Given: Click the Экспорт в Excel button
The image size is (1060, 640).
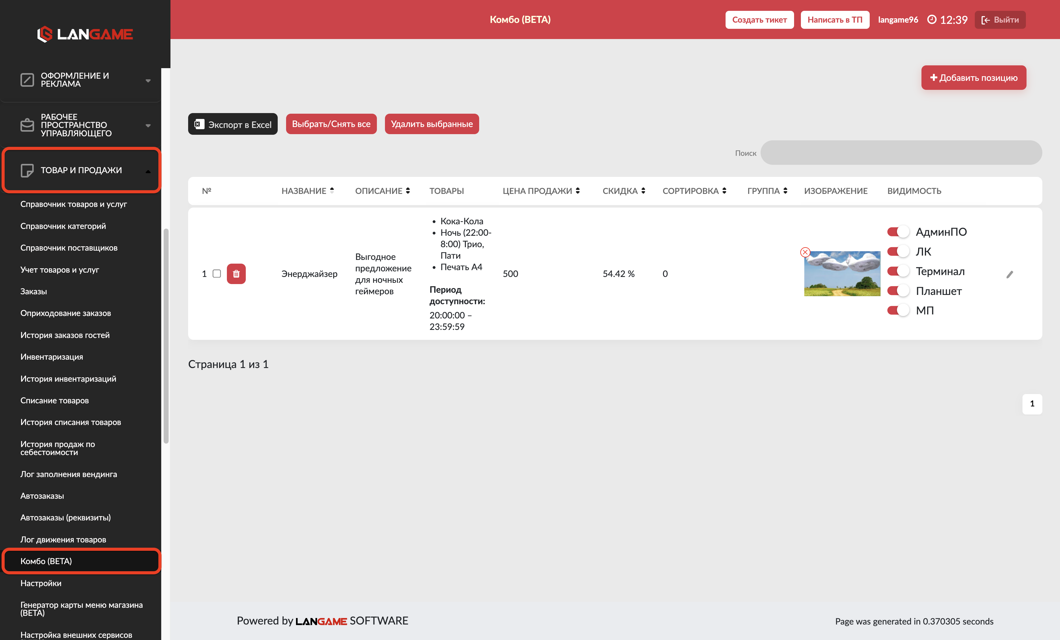Looking at the screenshot, I should tap(233, 124).
